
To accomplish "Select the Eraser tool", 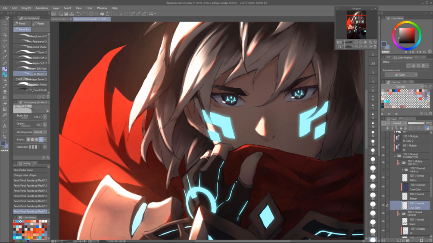I will tap(5, 92).
